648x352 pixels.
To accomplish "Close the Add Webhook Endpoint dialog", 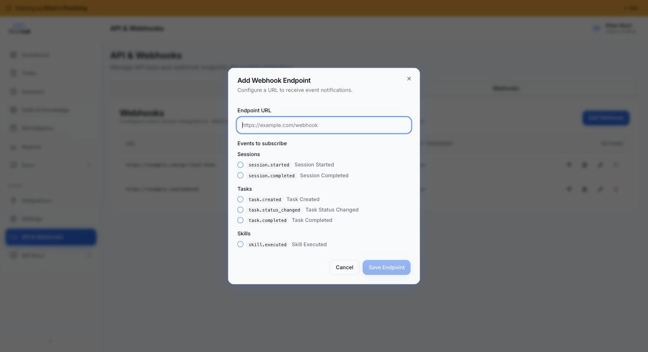I will (409, 79).
